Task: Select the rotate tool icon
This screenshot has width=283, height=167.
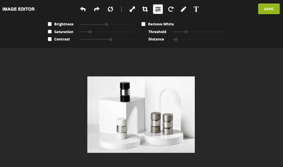Action: 171,9
